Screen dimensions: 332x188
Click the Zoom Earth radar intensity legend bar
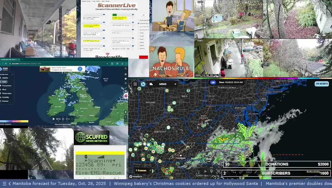click(x=14, y=121)
